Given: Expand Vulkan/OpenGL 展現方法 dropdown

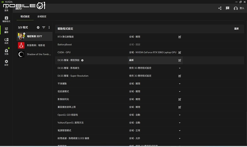Looking at the screenshot, I should (x=180, y=123).
